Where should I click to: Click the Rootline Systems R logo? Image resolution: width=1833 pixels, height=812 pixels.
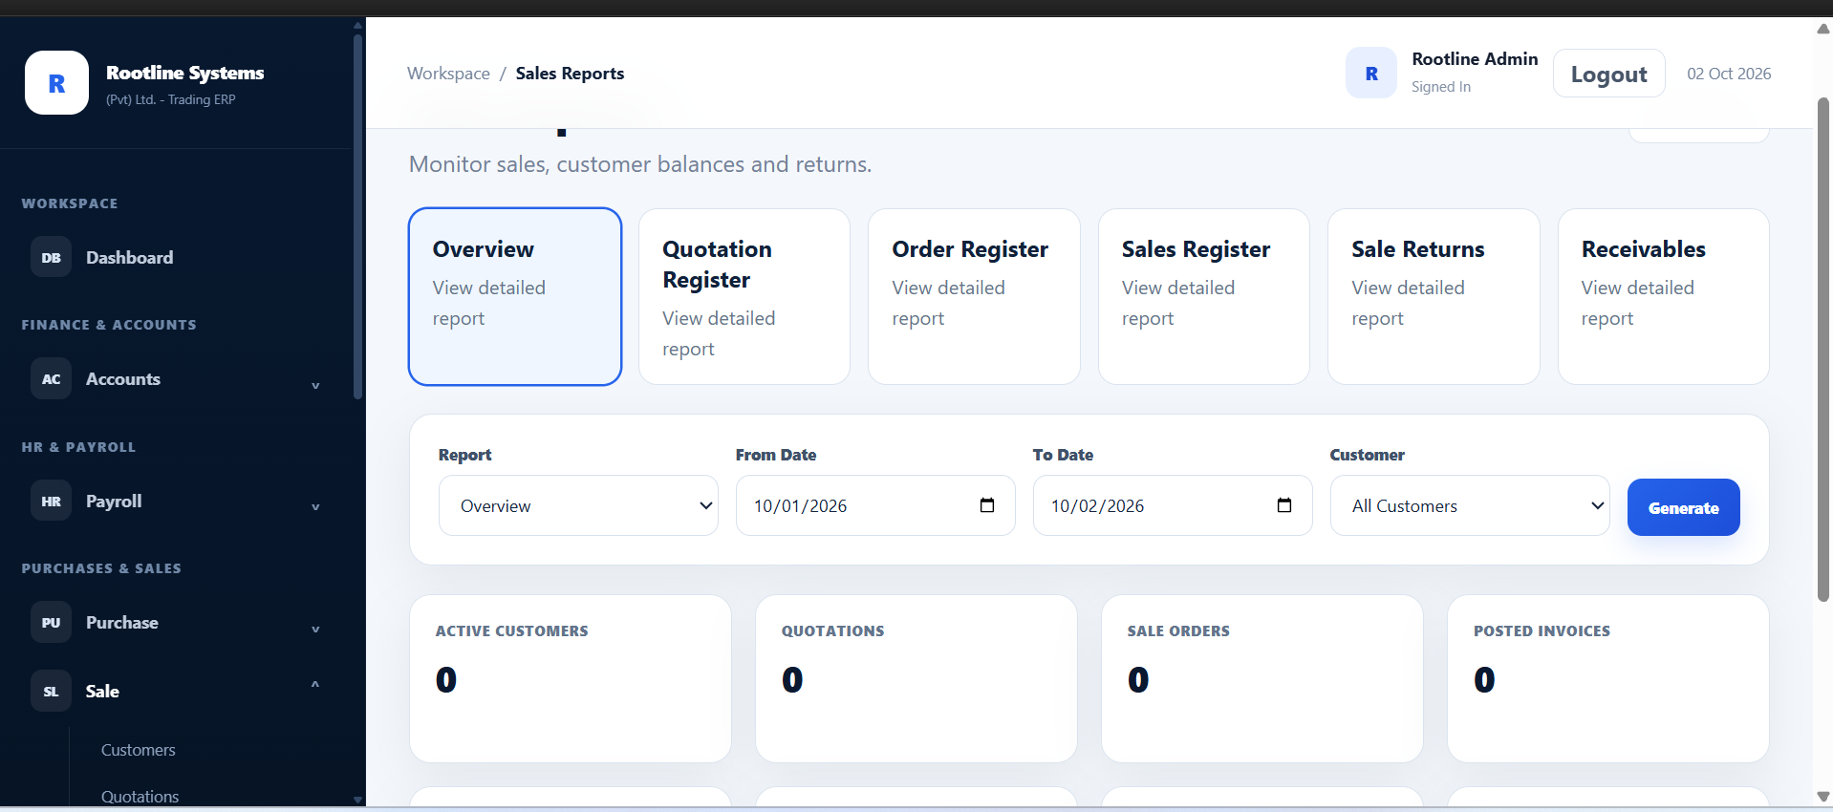pos(56,83)
